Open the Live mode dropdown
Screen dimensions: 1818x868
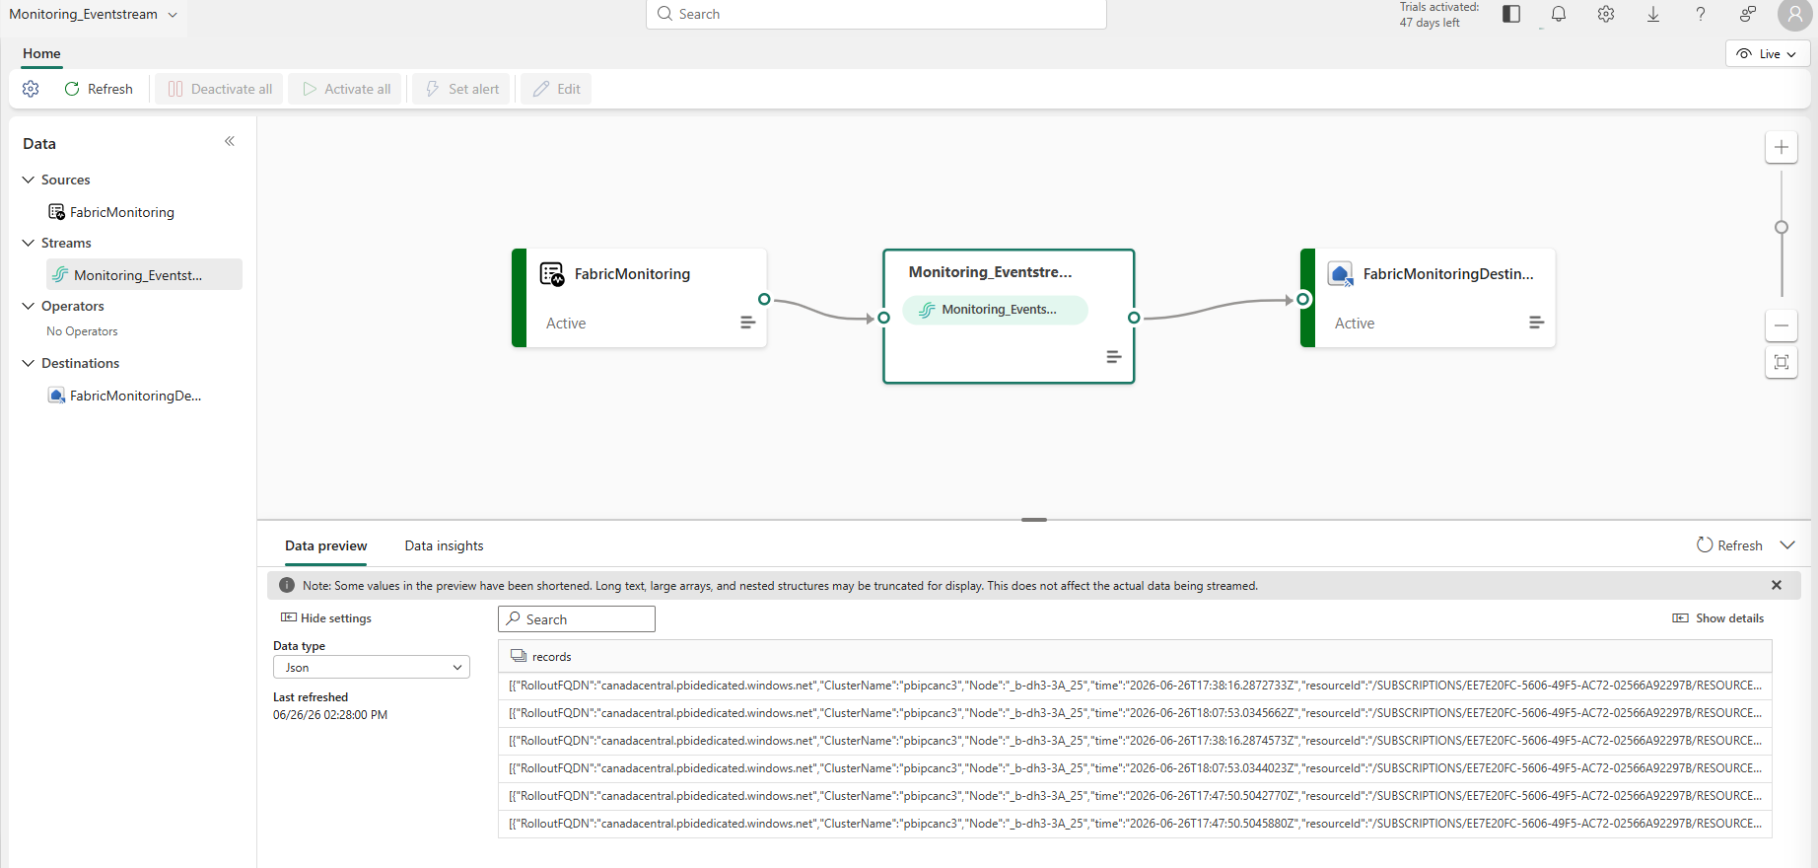pos(1767,54)
